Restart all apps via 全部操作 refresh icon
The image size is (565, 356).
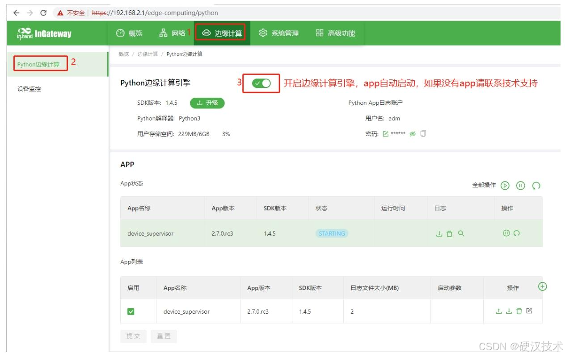coord(536,186)
